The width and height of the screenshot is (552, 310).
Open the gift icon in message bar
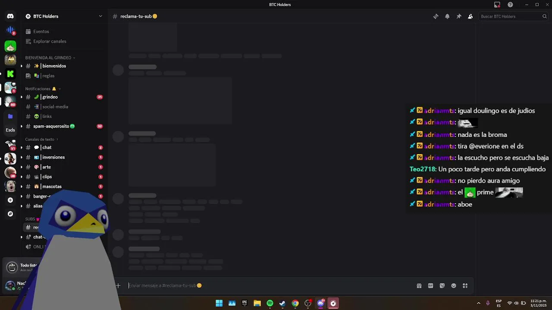tap(419, 285)
